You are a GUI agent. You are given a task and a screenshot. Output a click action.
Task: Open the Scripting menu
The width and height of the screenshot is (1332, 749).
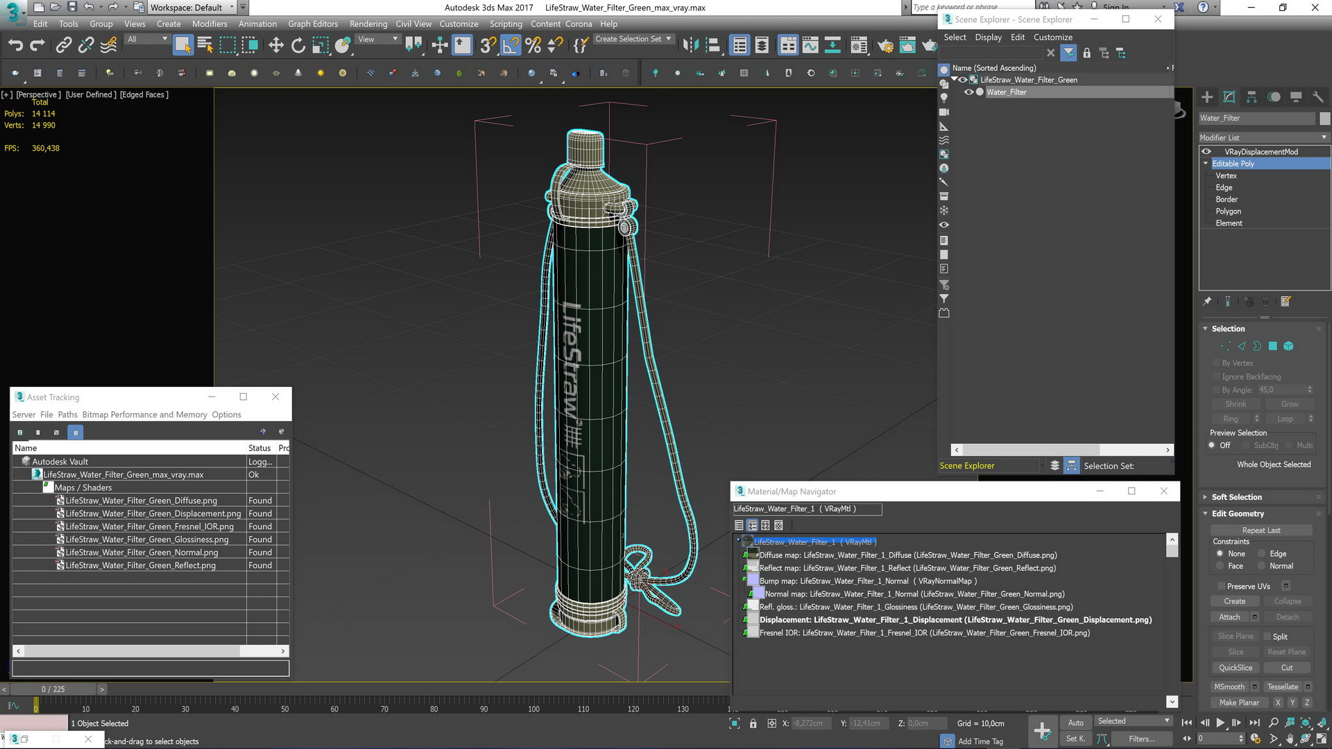click(506, 24)
